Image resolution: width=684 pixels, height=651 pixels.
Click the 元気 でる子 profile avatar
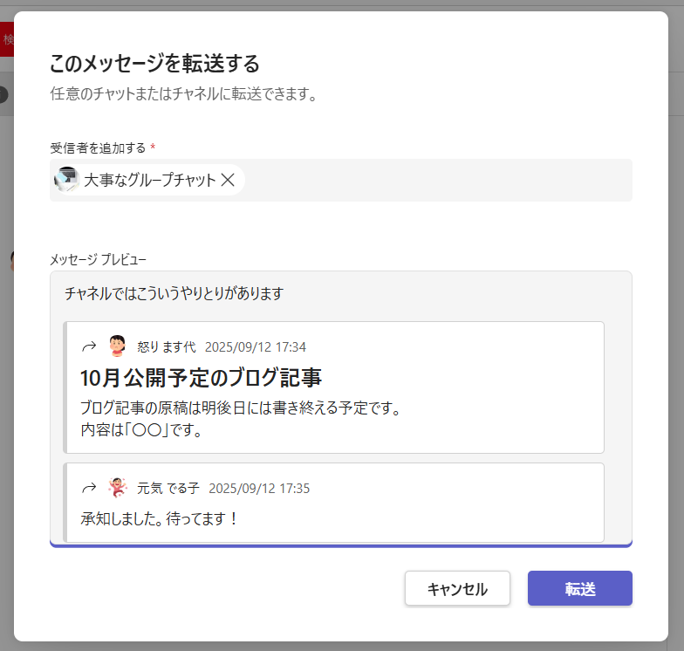pyautogui.click(x=117, y=488)
